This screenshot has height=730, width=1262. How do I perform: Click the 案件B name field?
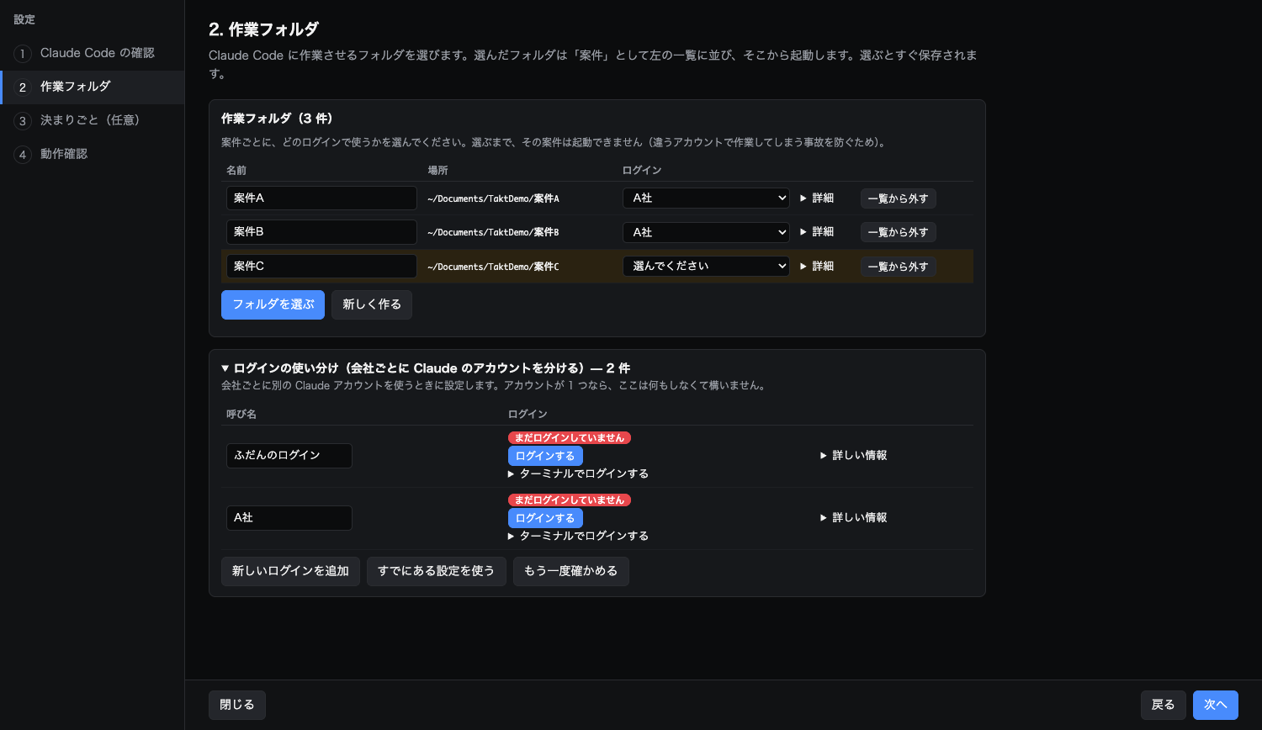tap(321, 231)
